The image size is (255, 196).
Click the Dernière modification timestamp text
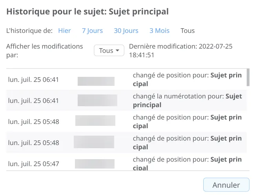click(180, 51)
